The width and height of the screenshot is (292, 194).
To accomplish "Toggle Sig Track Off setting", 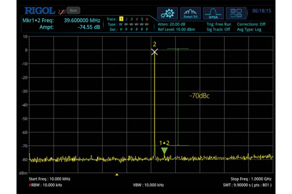I will (218, 30).
